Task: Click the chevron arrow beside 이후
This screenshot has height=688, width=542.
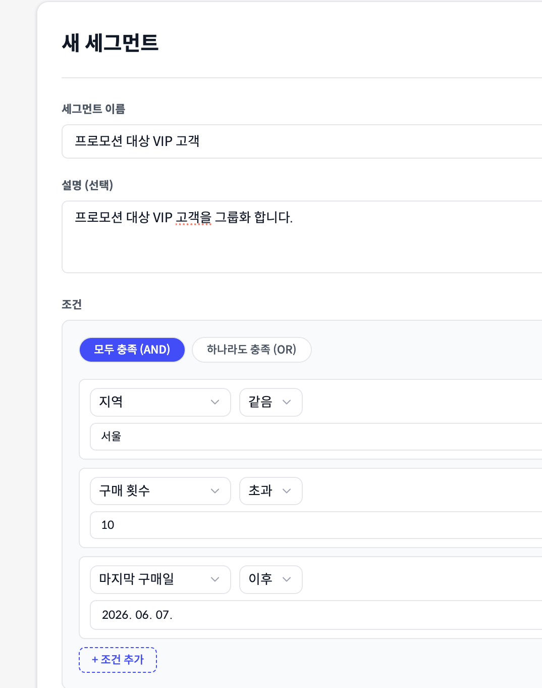Action: click(287, 579)
